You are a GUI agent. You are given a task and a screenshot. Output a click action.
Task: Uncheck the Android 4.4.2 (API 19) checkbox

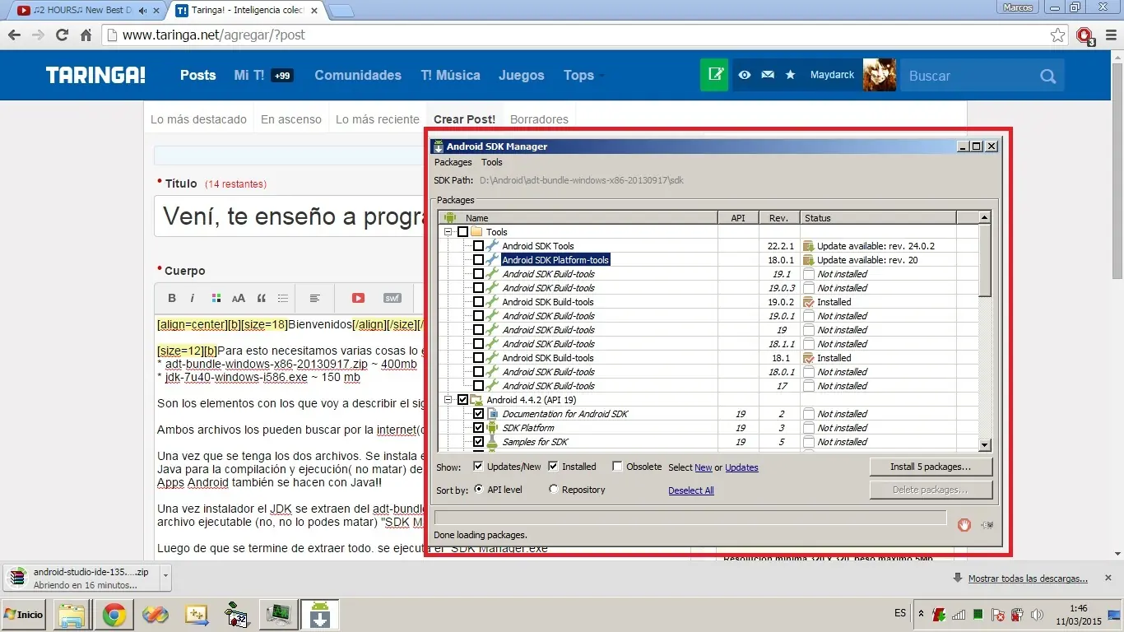(462, 400)
